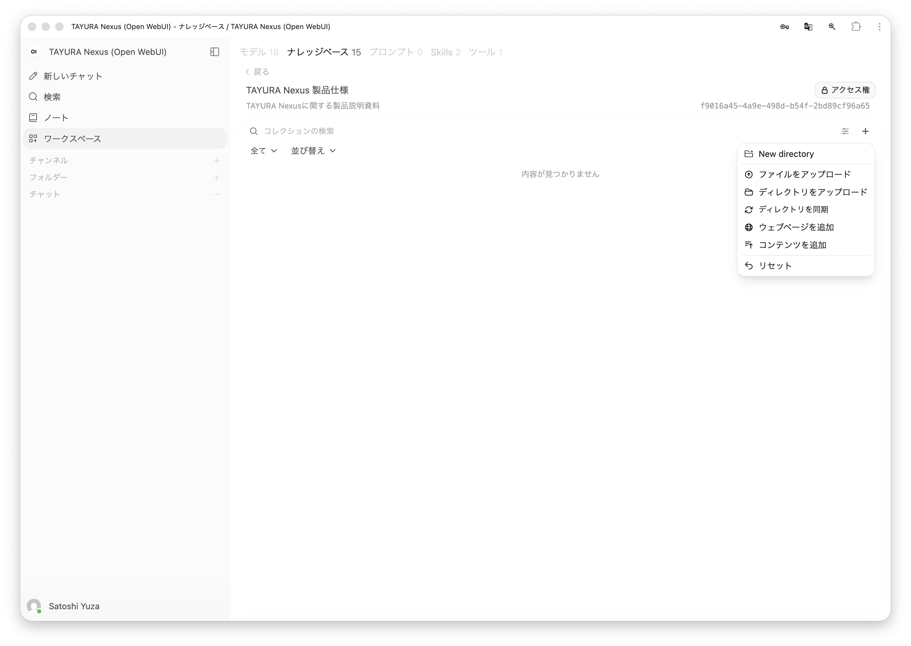
Task: Click the grid icon beside ワークスペース
Action: (x=34, y=139)
